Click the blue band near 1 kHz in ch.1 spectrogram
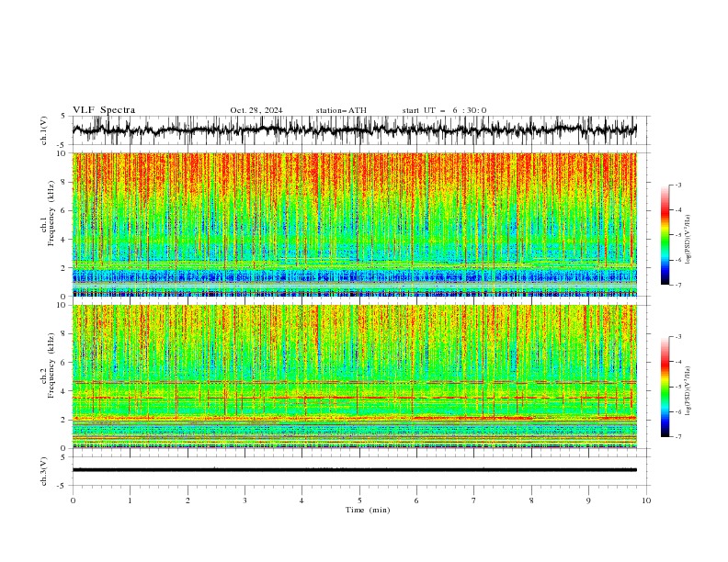Viewport: 728px width, 562px height. [355, 276]
